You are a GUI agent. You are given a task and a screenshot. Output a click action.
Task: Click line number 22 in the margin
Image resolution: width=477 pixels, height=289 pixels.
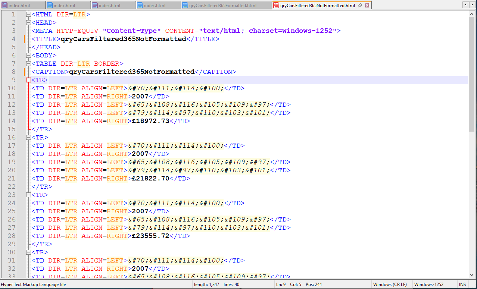(12, 186)
